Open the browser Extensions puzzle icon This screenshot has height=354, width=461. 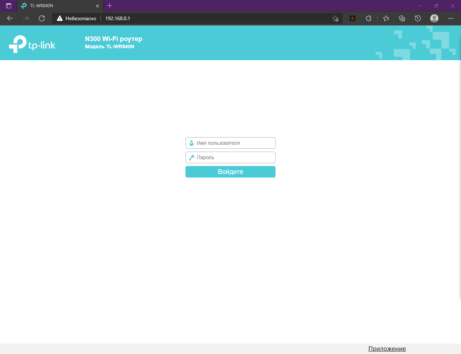click(368, 18)
